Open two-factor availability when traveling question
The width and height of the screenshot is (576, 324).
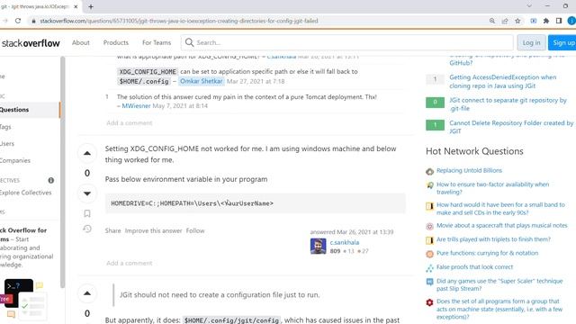click(492, 188)
